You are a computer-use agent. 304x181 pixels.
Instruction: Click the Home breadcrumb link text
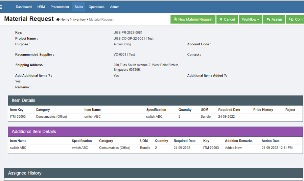[65, 20]
